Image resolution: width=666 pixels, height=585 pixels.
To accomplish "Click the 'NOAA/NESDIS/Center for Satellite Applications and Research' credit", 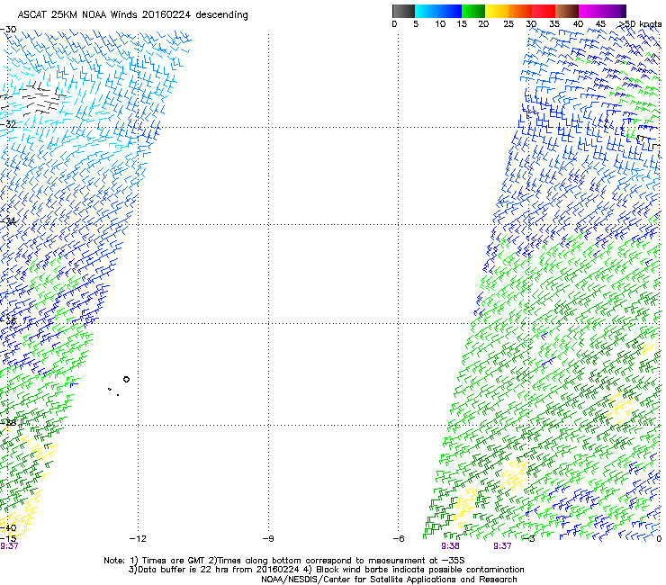I will [x=389, y=580].
